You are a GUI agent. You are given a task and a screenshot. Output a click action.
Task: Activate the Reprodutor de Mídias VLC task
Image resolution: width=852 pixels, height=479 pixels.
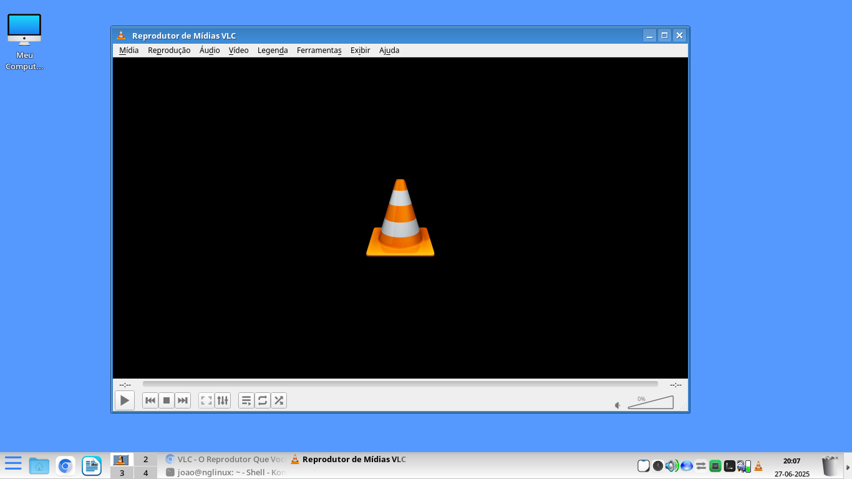349,460
